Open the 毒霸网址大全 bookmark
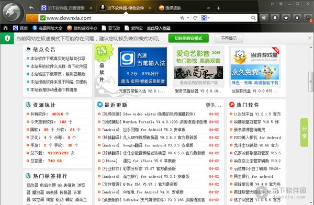Image resolution: width=314 pixels, height=205 pixels. pyautogui.click(x=48, y=28)
